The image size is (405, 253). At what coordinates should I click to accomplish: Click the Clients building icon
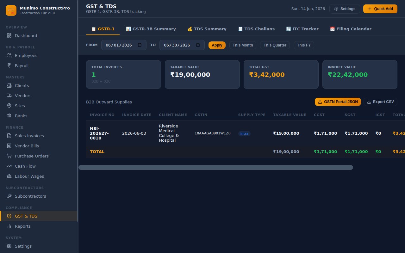(x=9, y=85)
